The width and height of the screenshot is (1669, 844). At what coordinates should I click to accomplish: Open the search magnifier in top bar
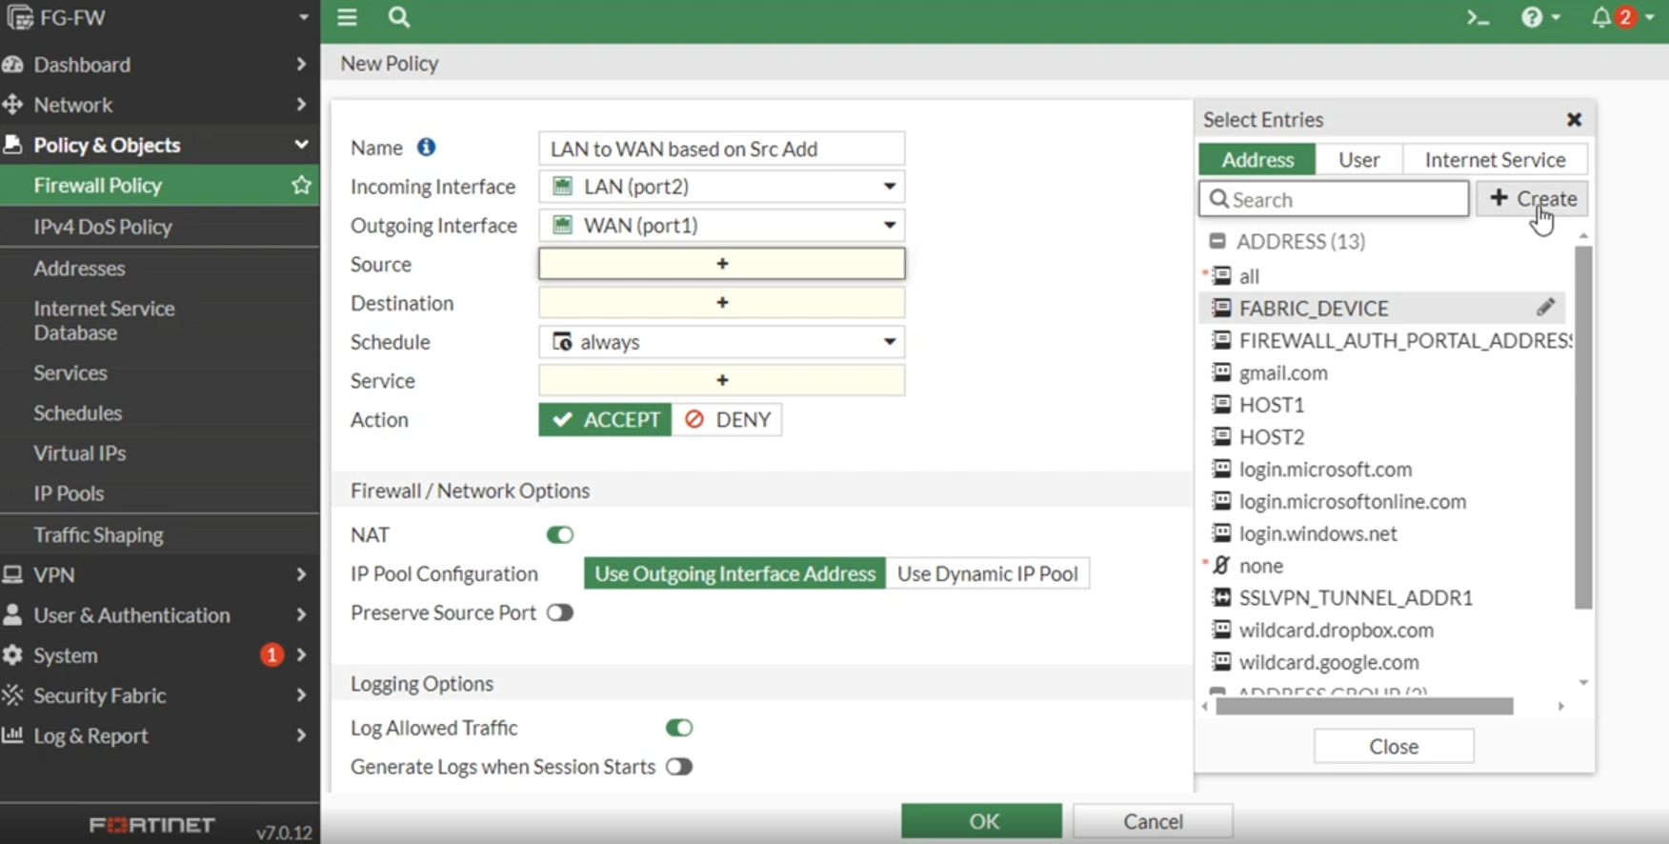[399, 17]
